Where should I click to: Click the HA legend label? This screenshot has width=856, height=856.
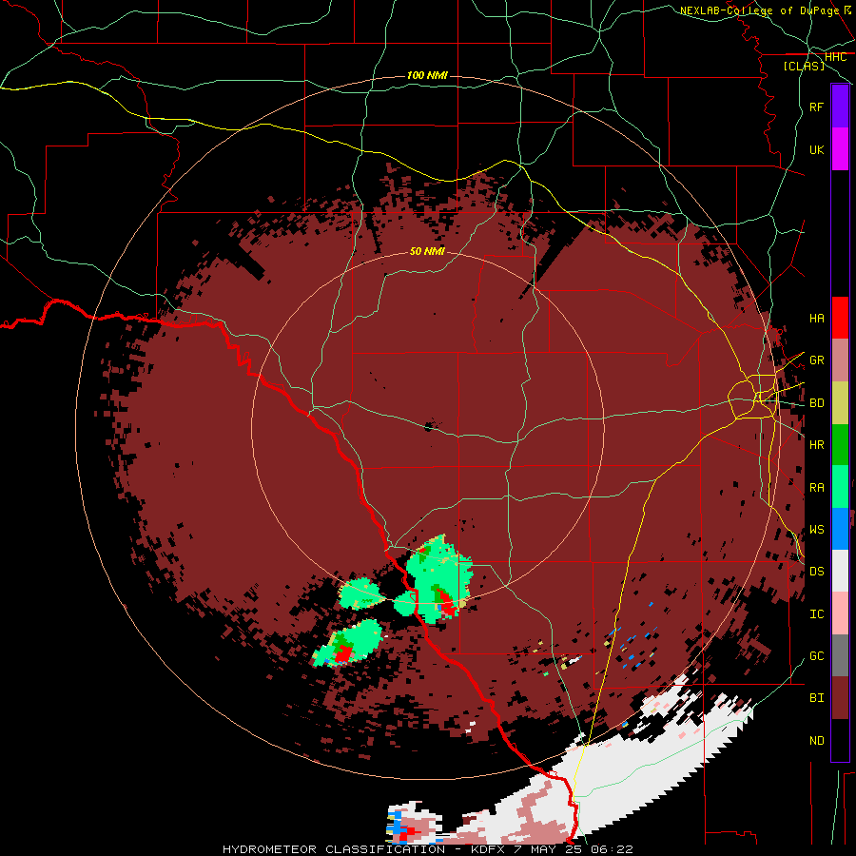point(816,319)
